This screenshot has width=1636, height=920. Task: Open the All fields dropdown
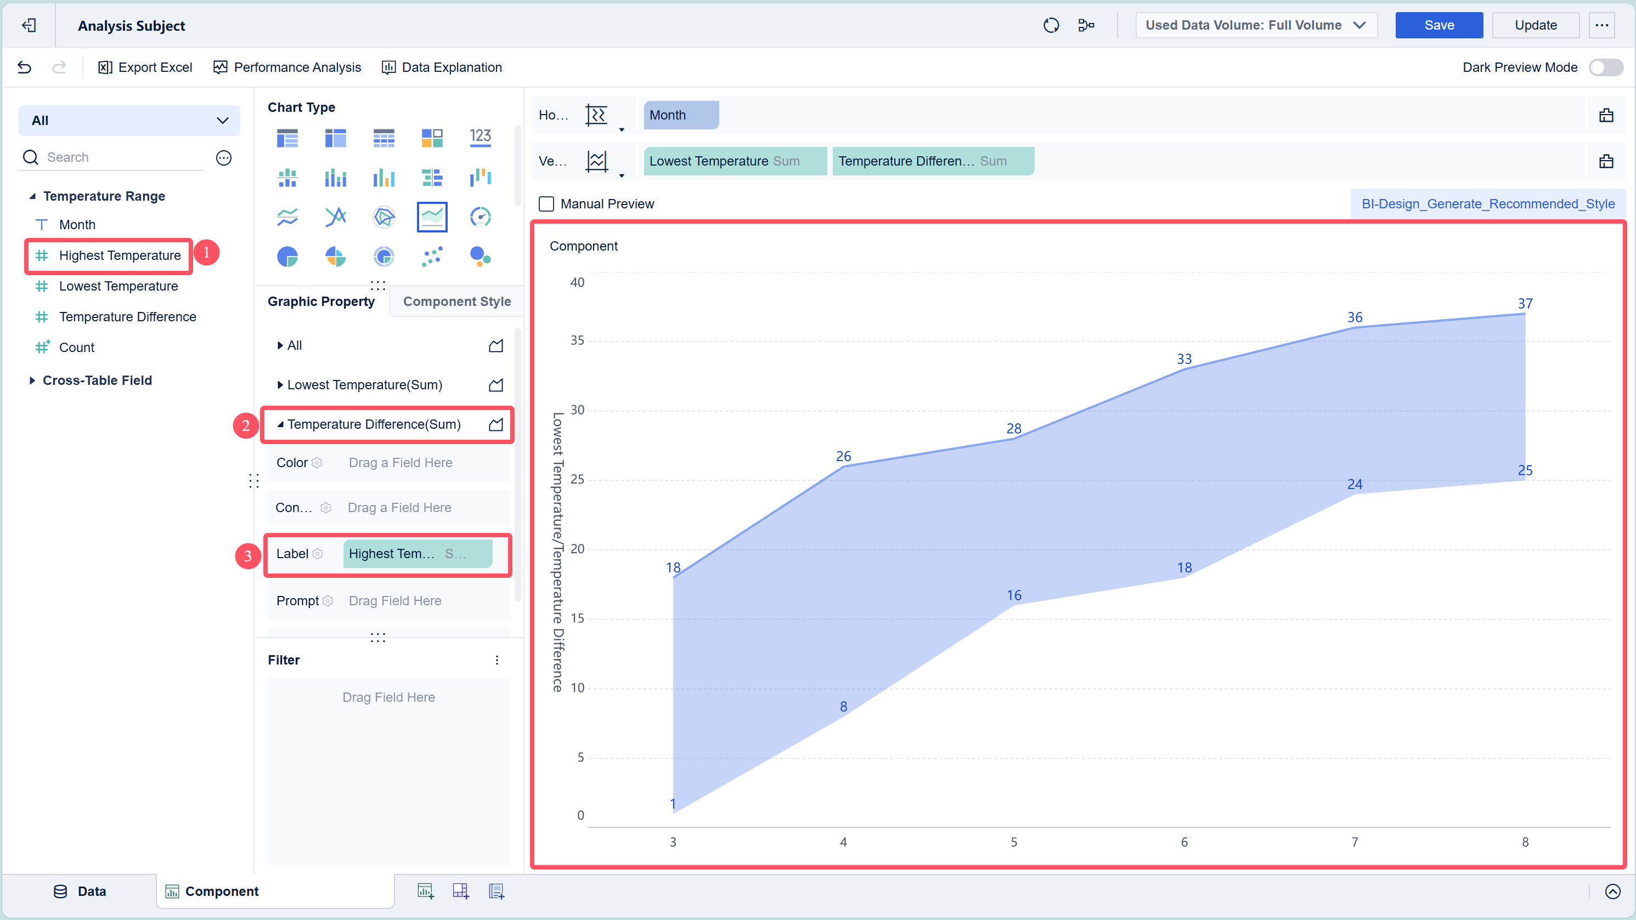click(x=129, y=121)
